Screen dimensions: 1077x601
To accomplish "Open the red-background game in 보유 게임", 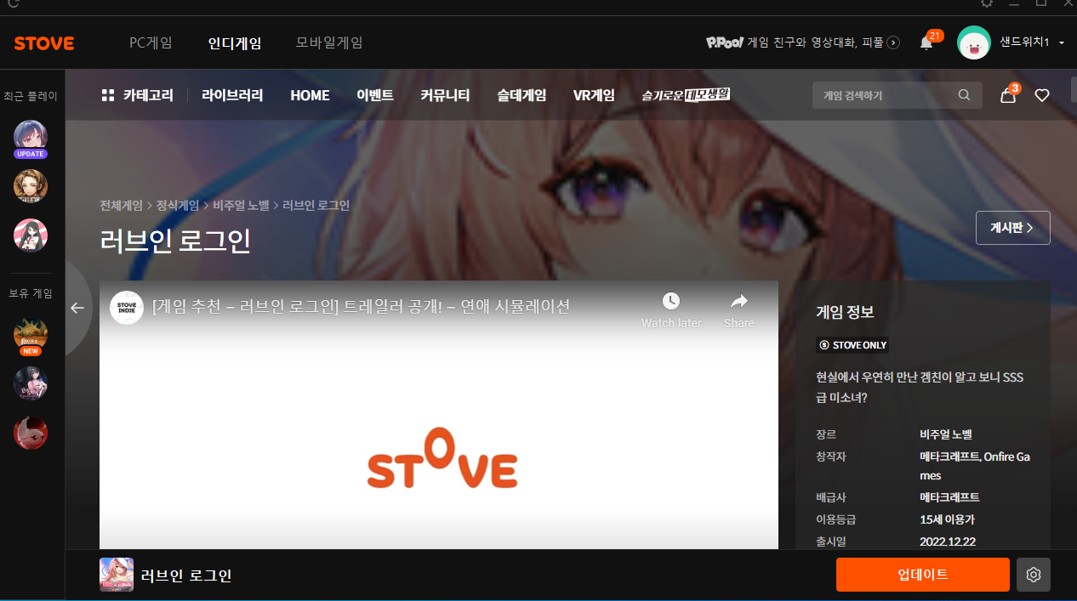I will [x=31, y=433].
